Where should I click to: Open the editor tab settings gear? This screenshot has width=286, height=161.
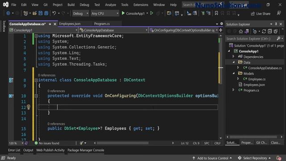(x=222, y=24)
